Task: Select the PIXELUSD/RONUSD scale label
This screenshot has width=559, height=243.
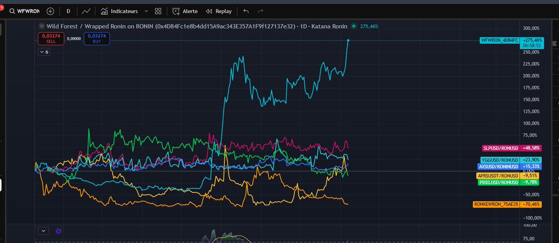Action: 499,182
